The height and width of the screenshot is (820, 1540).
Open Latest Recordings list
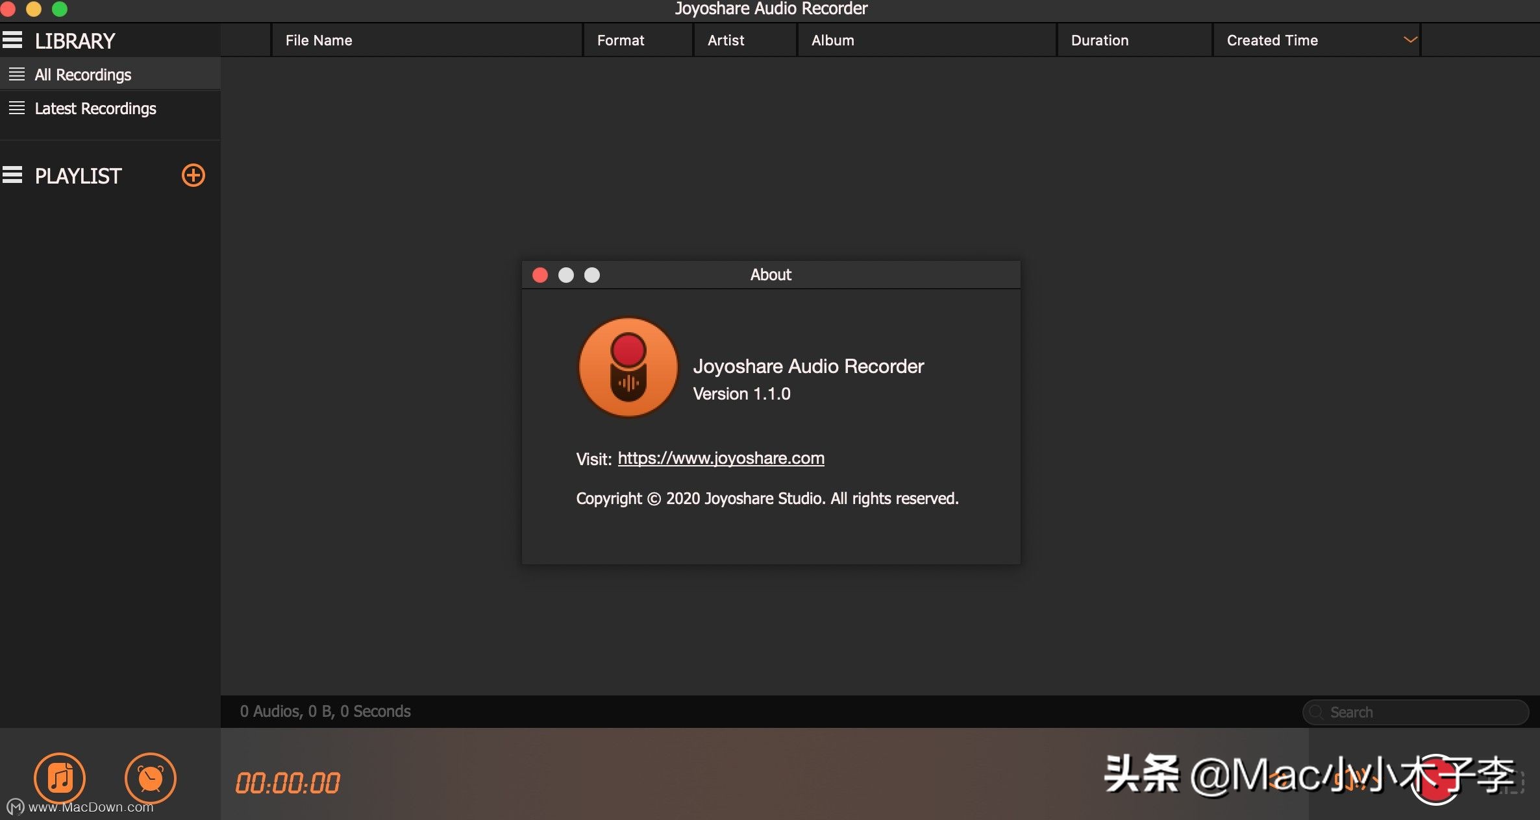pyautogui.click(x=95, y=108)
